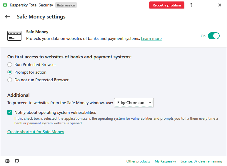The height and width of the screenshot is (166, 227).
Task: Go back using the left arrow
Action: point(7,17)
